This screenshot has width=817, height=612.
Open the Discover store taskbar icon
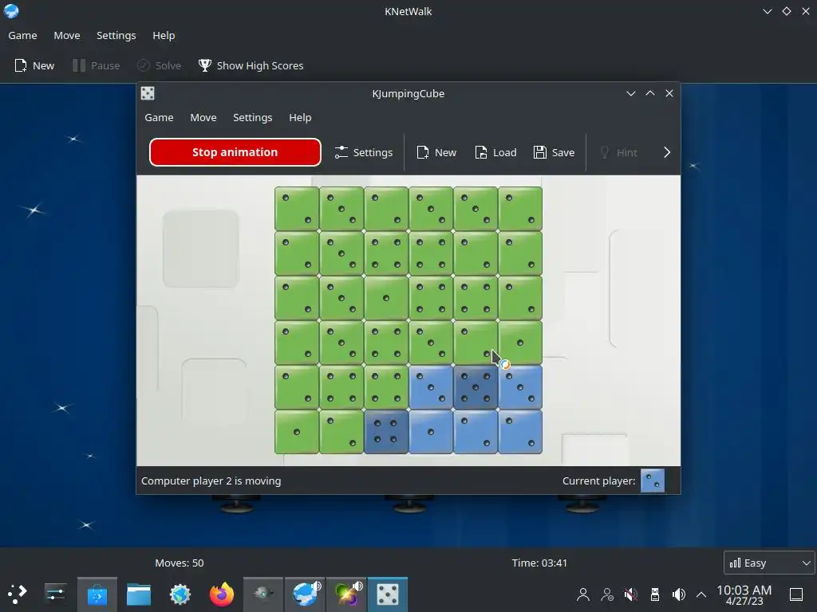[x=97, y=594]
